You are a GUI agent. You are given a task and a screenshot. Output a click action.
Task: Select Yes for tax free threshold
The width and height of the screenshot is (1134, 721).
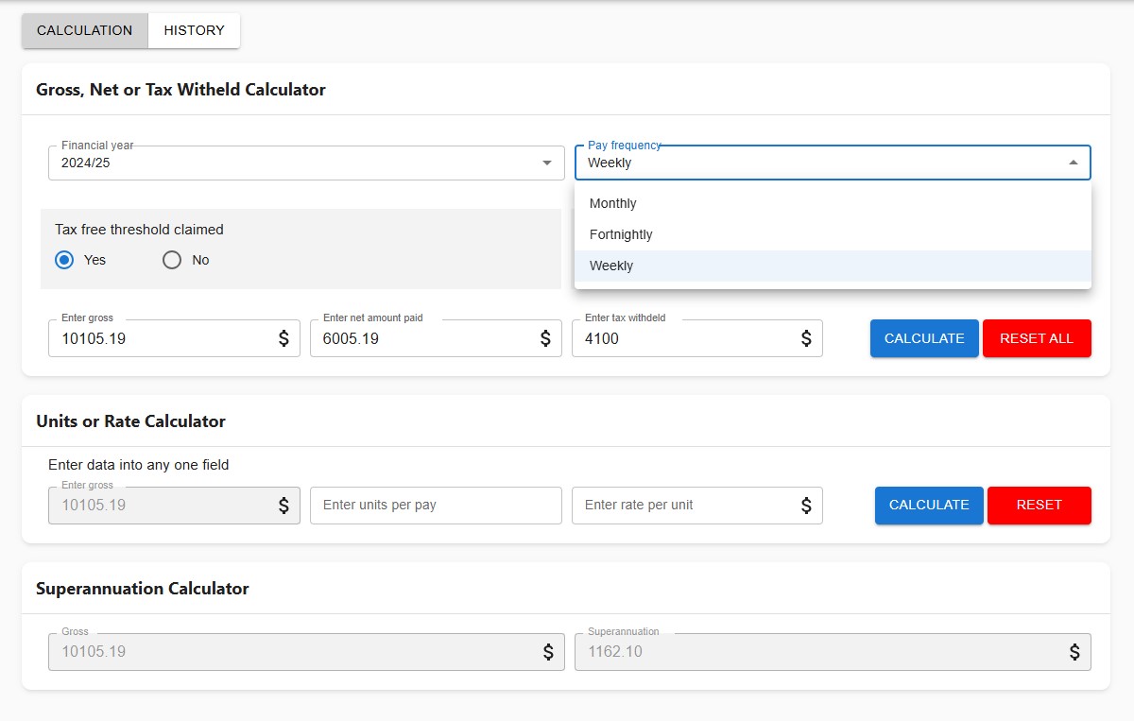point(64,260)
